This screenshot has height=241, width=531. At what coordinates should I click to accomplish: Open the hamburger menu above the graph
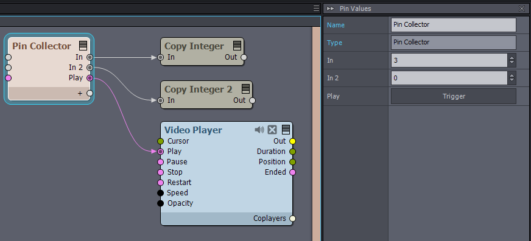coord(316,9)
